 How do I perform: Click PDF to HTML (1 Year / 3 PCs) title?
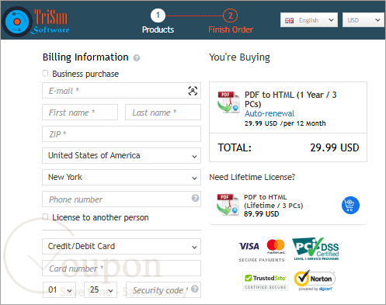coord(290,99)
